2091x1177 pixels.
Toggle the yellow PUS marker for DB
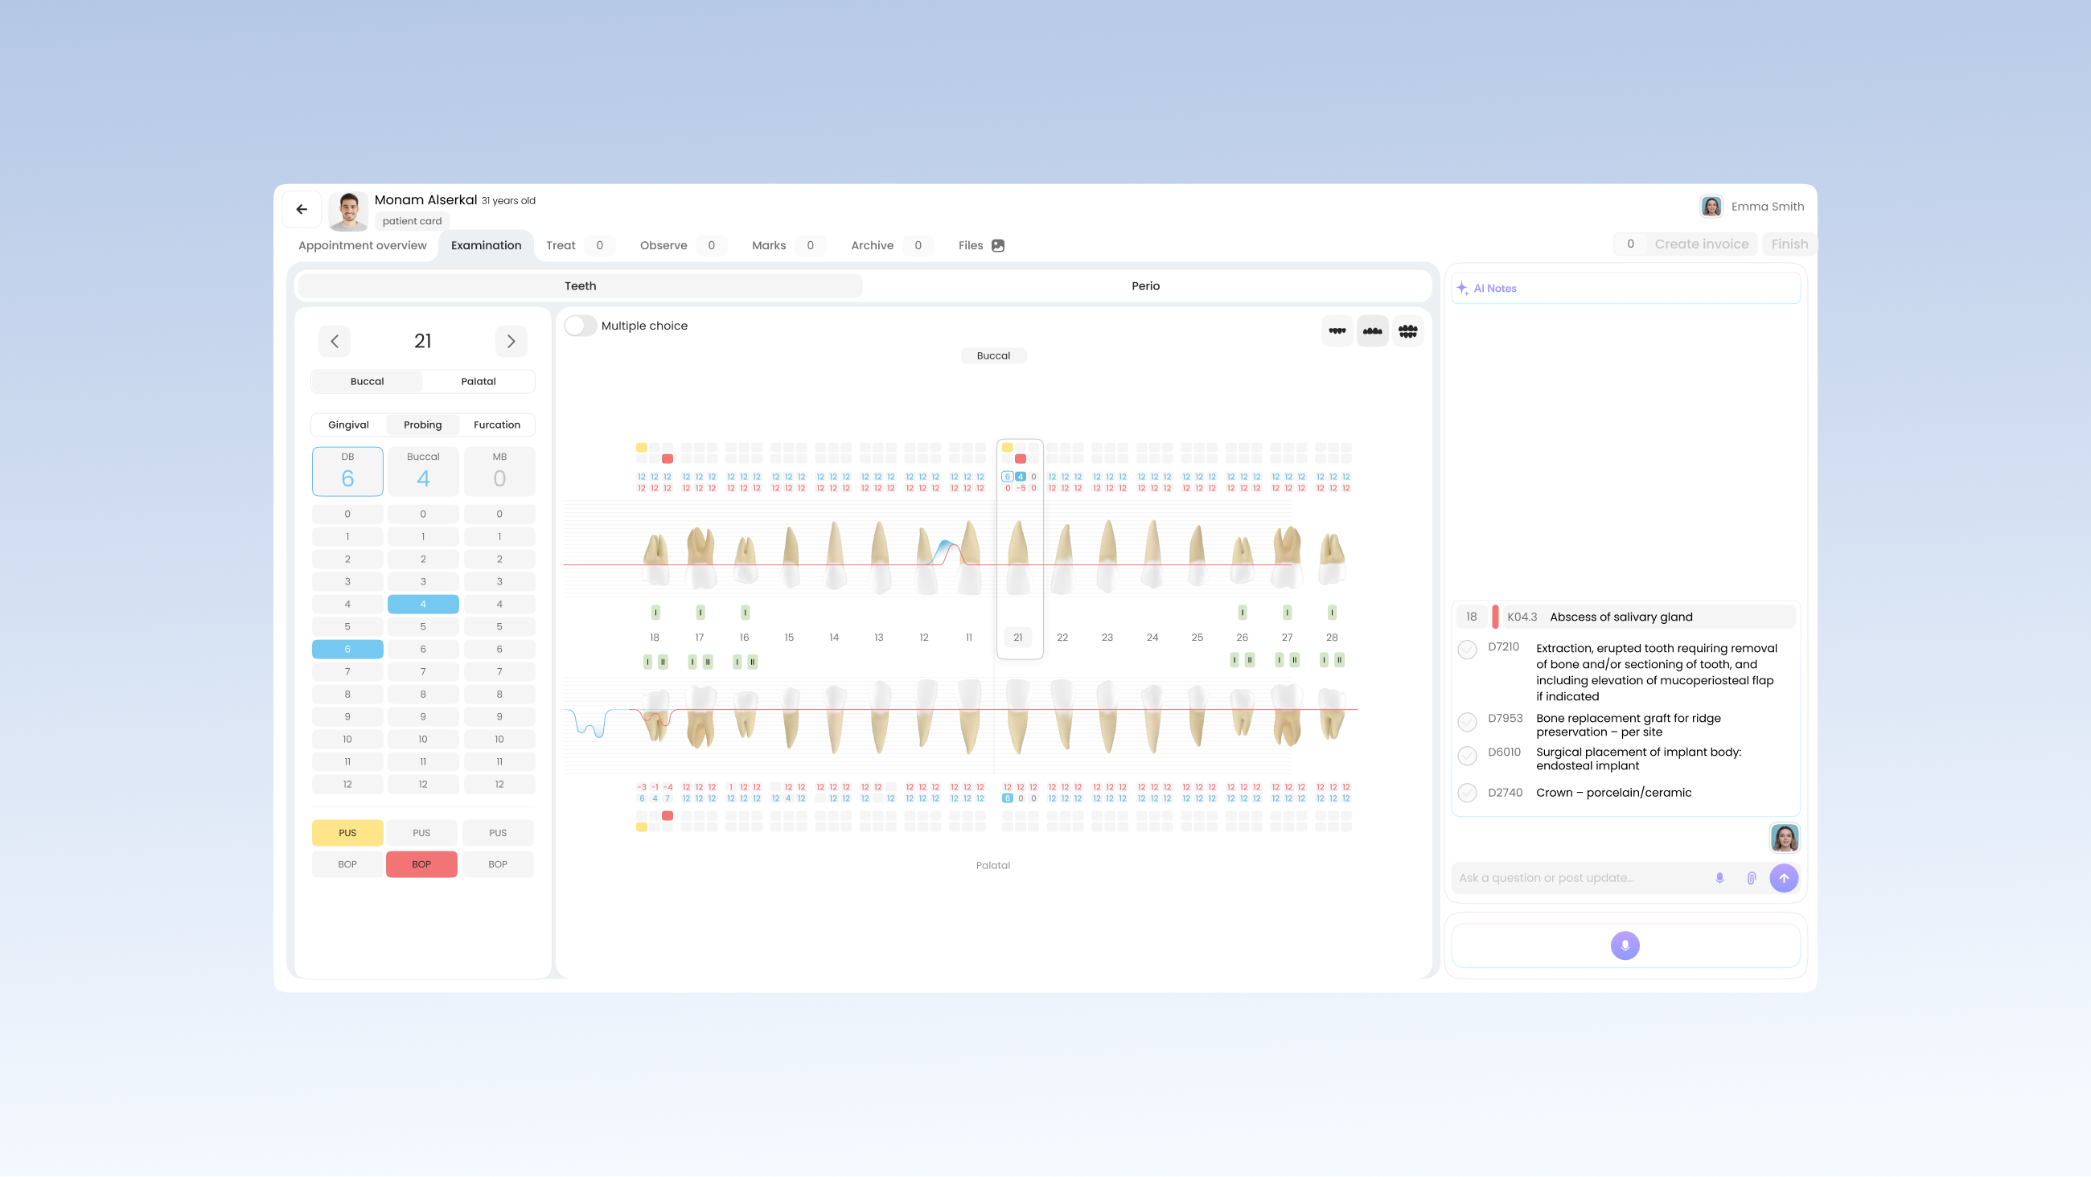(x=347, y=833)
